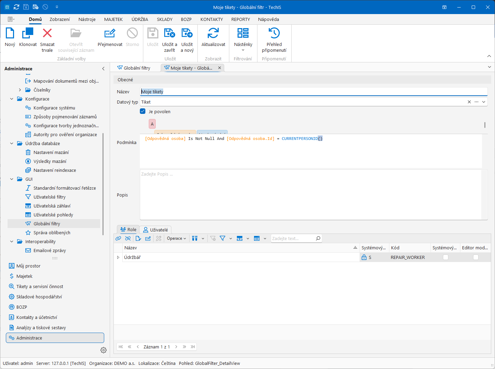Image resolution: width=495 pixels, height=369 pixels.
Task: Clone the record with Klonovat
Action: [28, 33]
